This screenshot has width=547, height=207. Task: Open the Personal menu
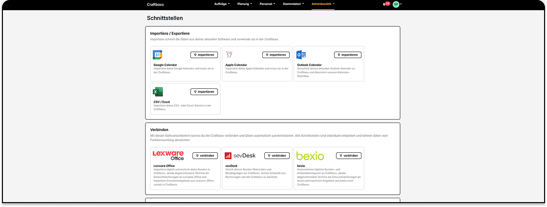267,4
